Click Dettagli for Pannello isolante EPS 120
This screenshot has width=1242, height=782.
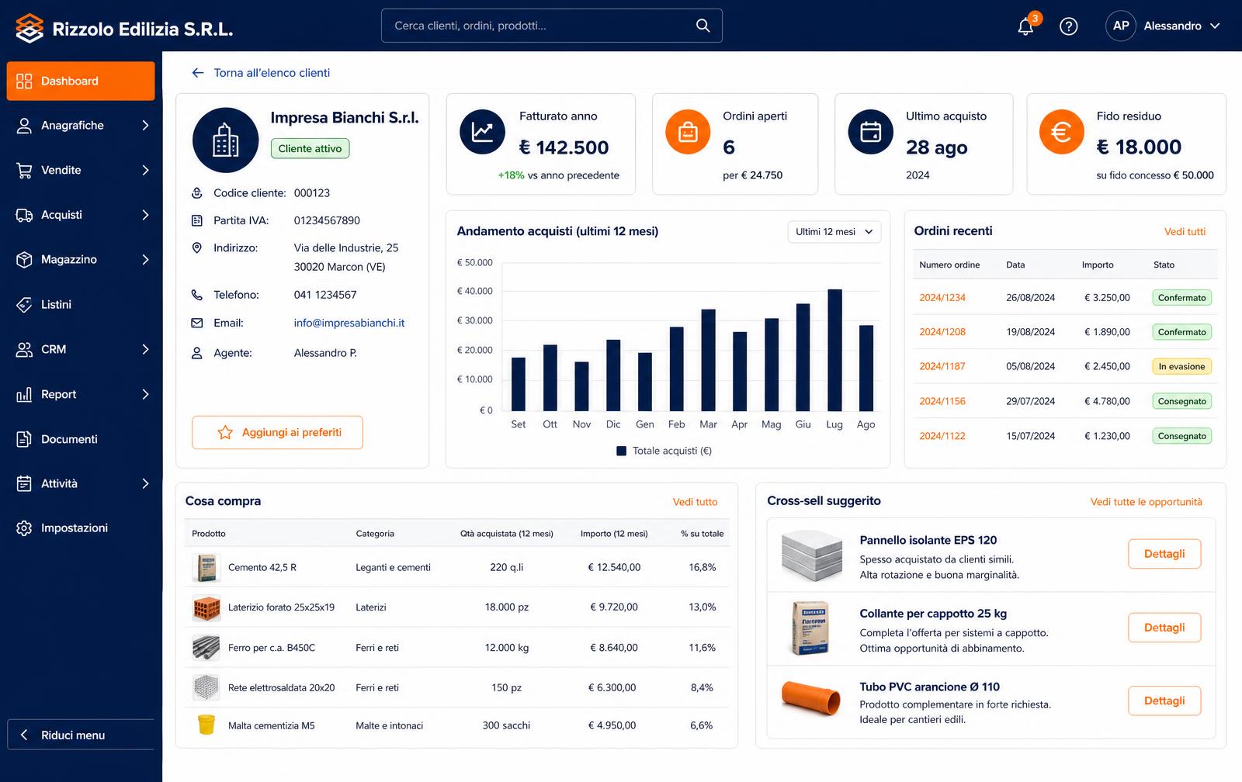pos(1164,554)
